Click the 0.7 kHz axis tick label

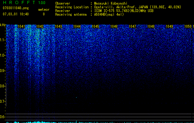pos(2,101)
